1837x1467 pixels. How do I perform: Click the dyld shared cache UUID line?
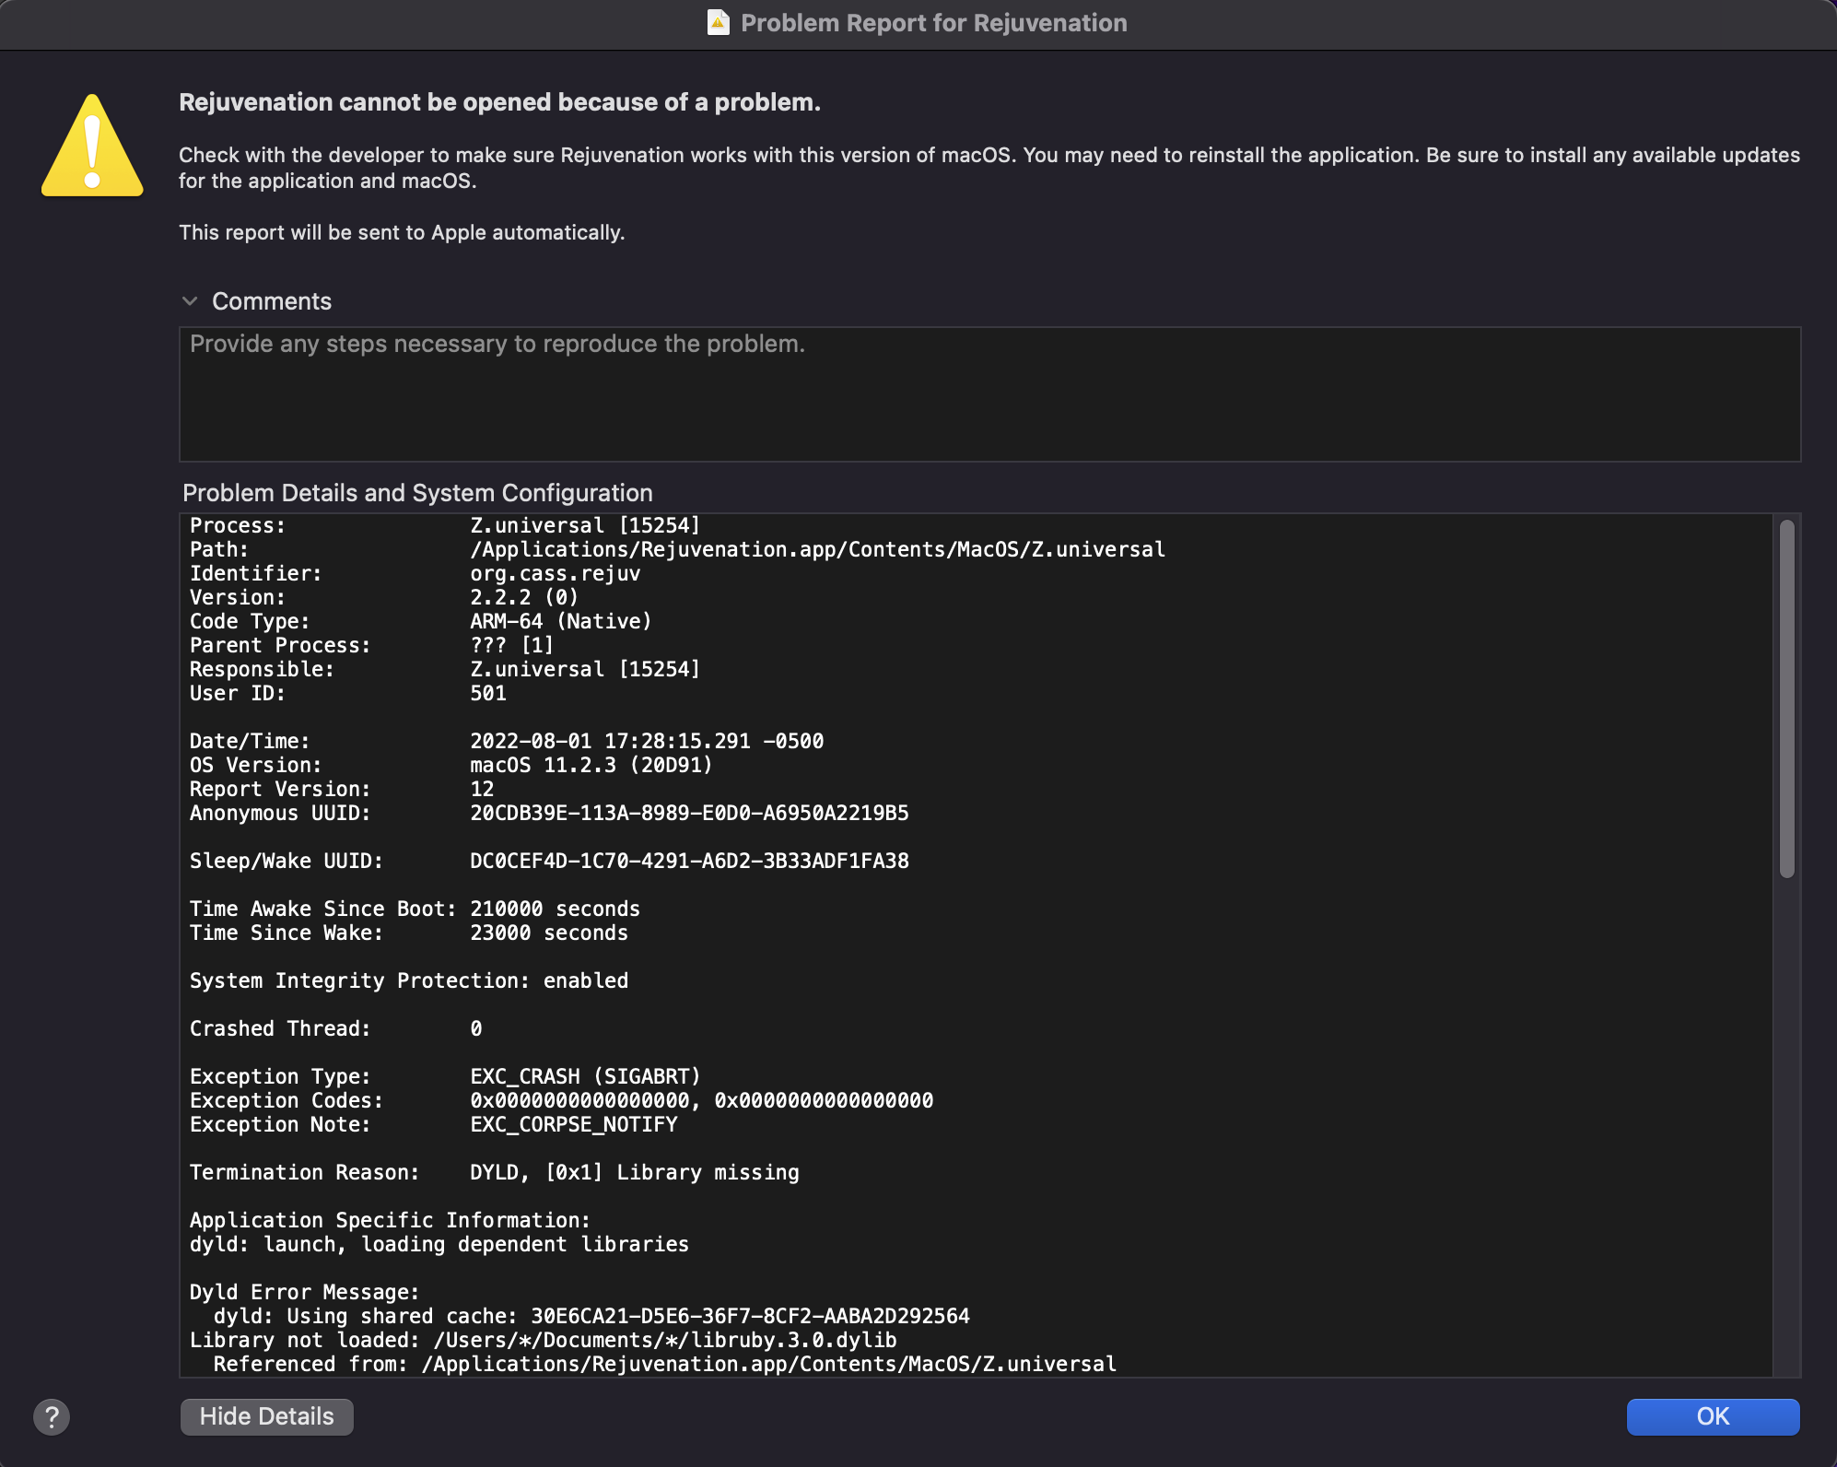click(x=591, y=1316)
